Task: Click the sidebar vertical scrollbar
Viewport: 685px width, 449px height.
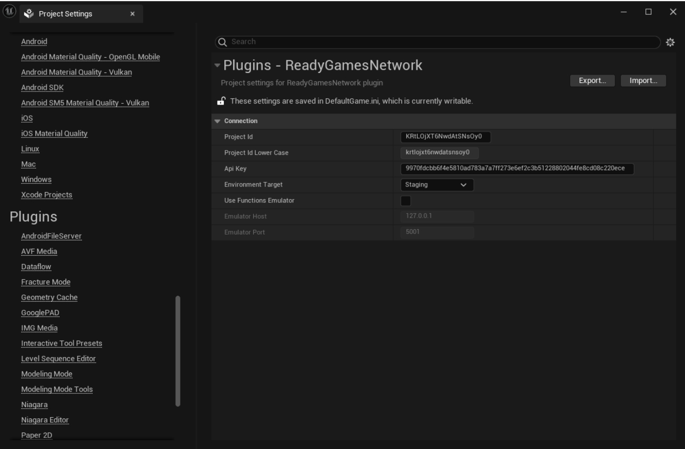Action: (x=178, y=351)
